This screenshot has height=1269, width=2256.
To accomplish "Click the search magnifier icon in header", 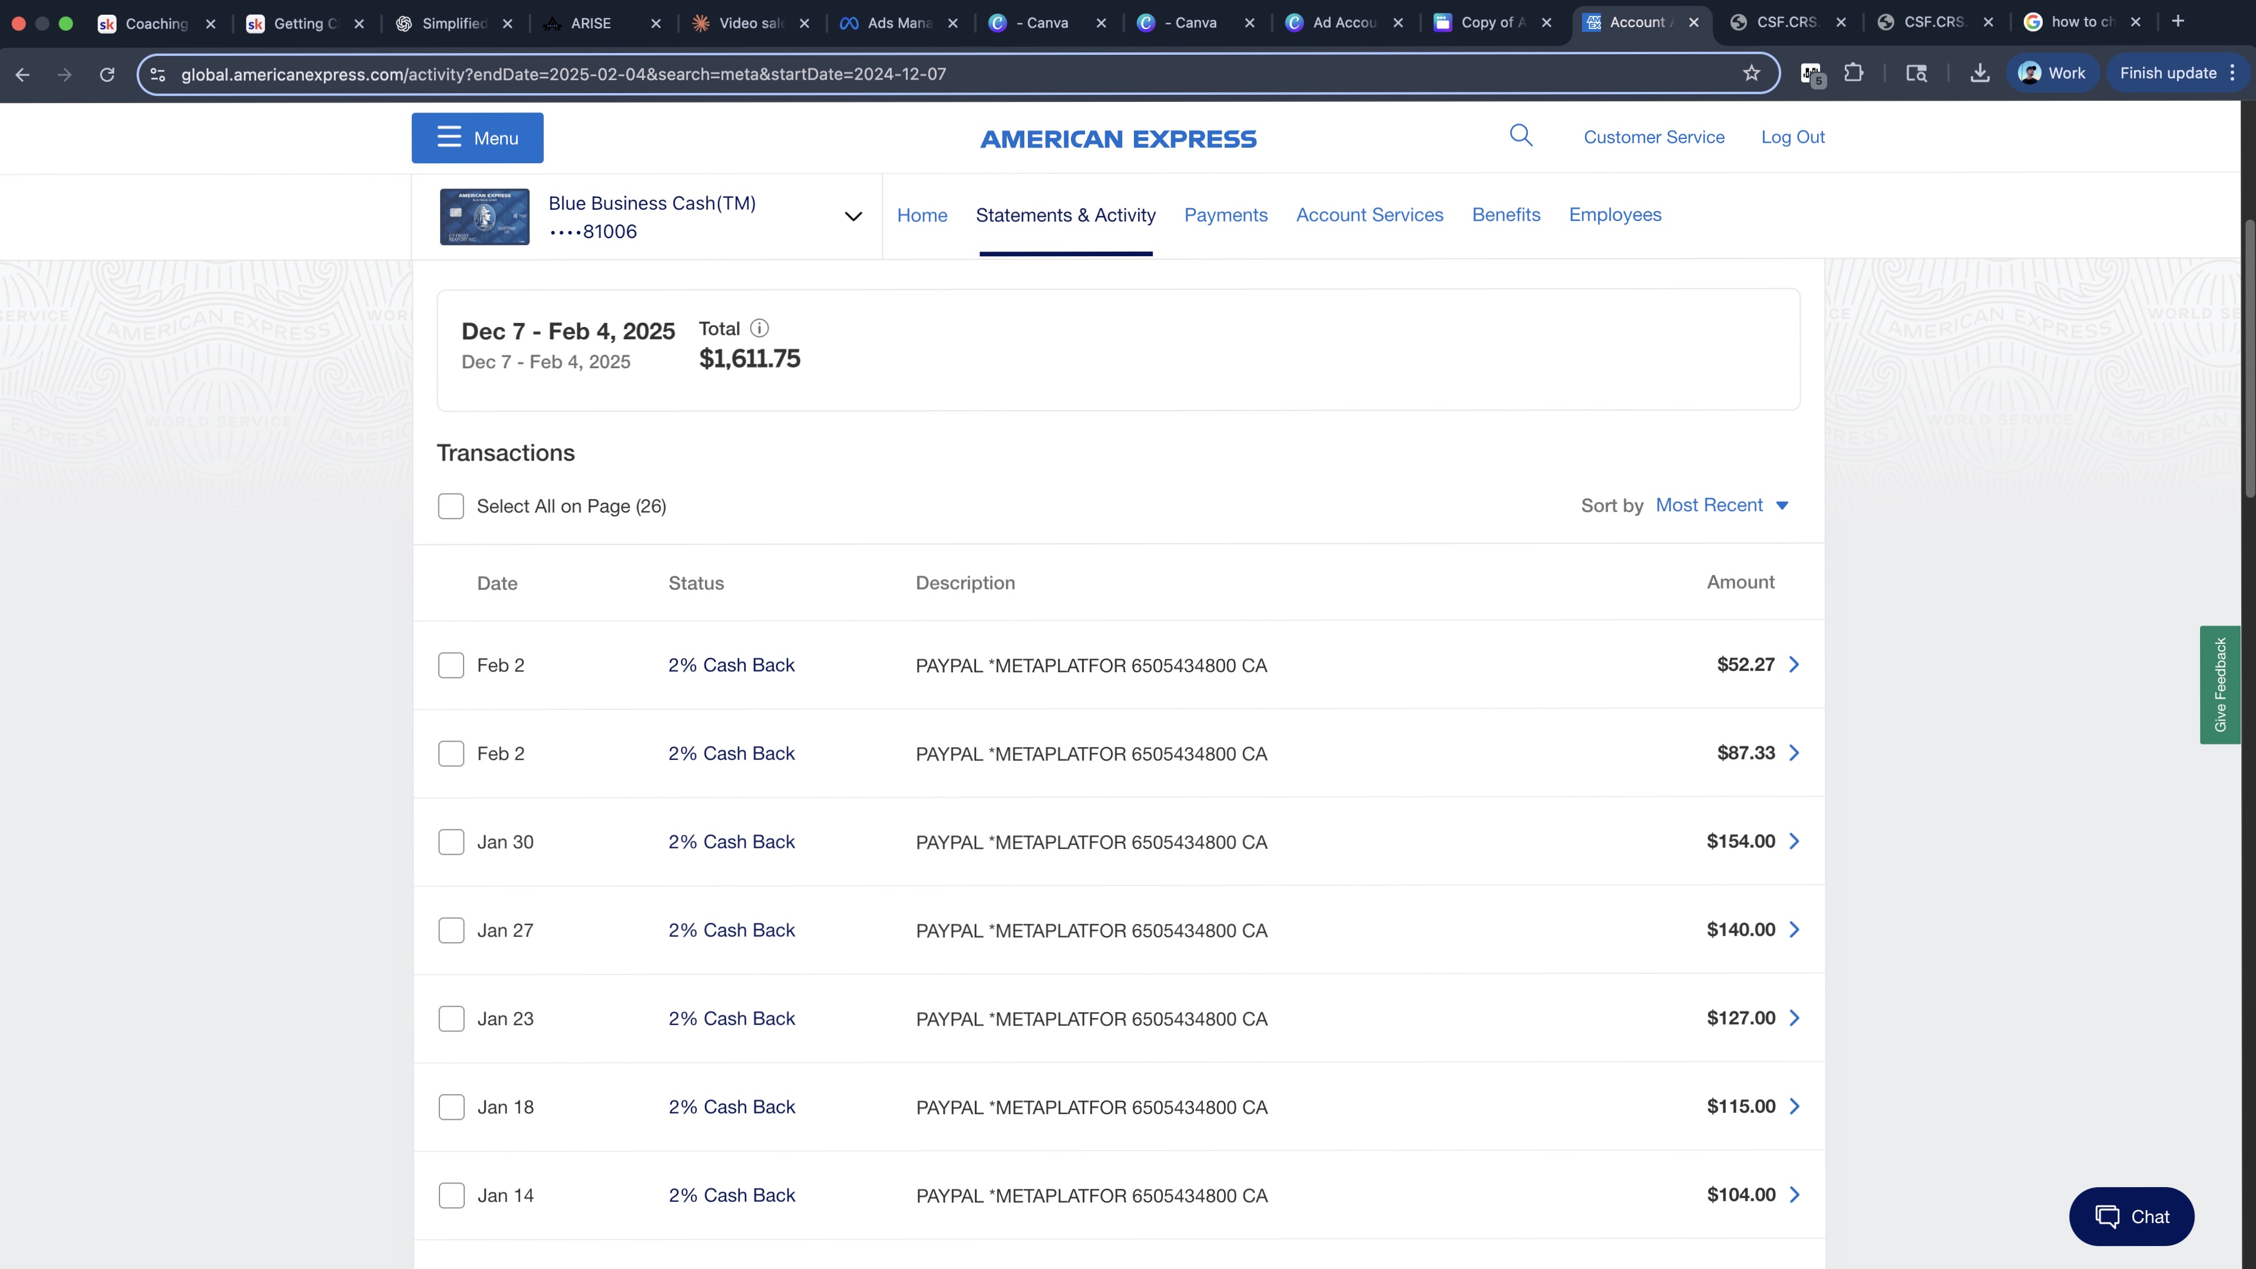I will (x=1521, y=136).
